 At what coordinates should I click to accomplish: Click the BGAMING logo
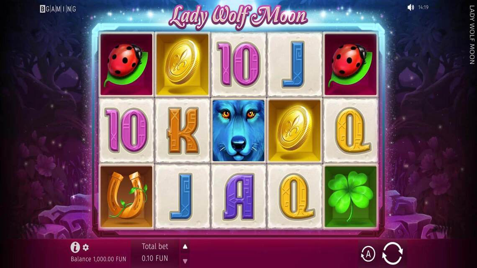point(58,9)
